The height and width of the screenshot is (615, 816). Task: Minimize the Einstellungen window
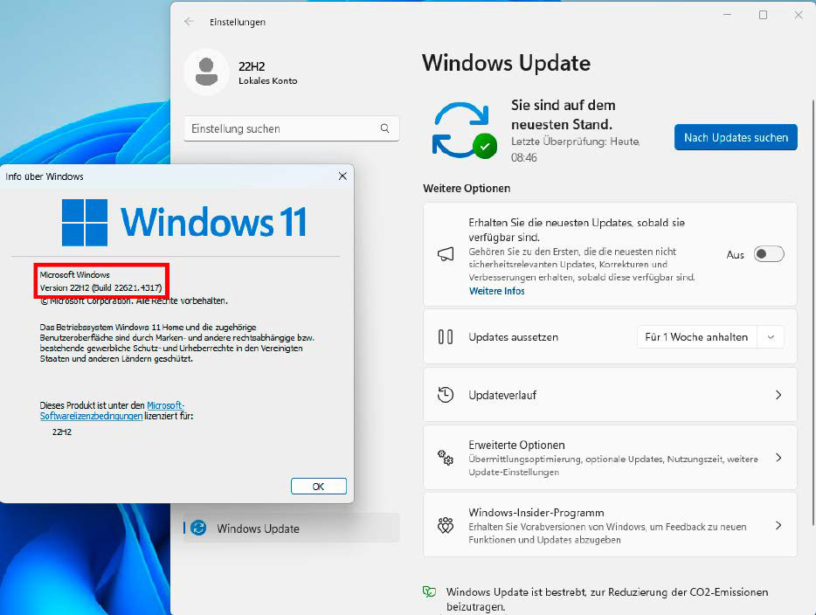tap(728, 15)
